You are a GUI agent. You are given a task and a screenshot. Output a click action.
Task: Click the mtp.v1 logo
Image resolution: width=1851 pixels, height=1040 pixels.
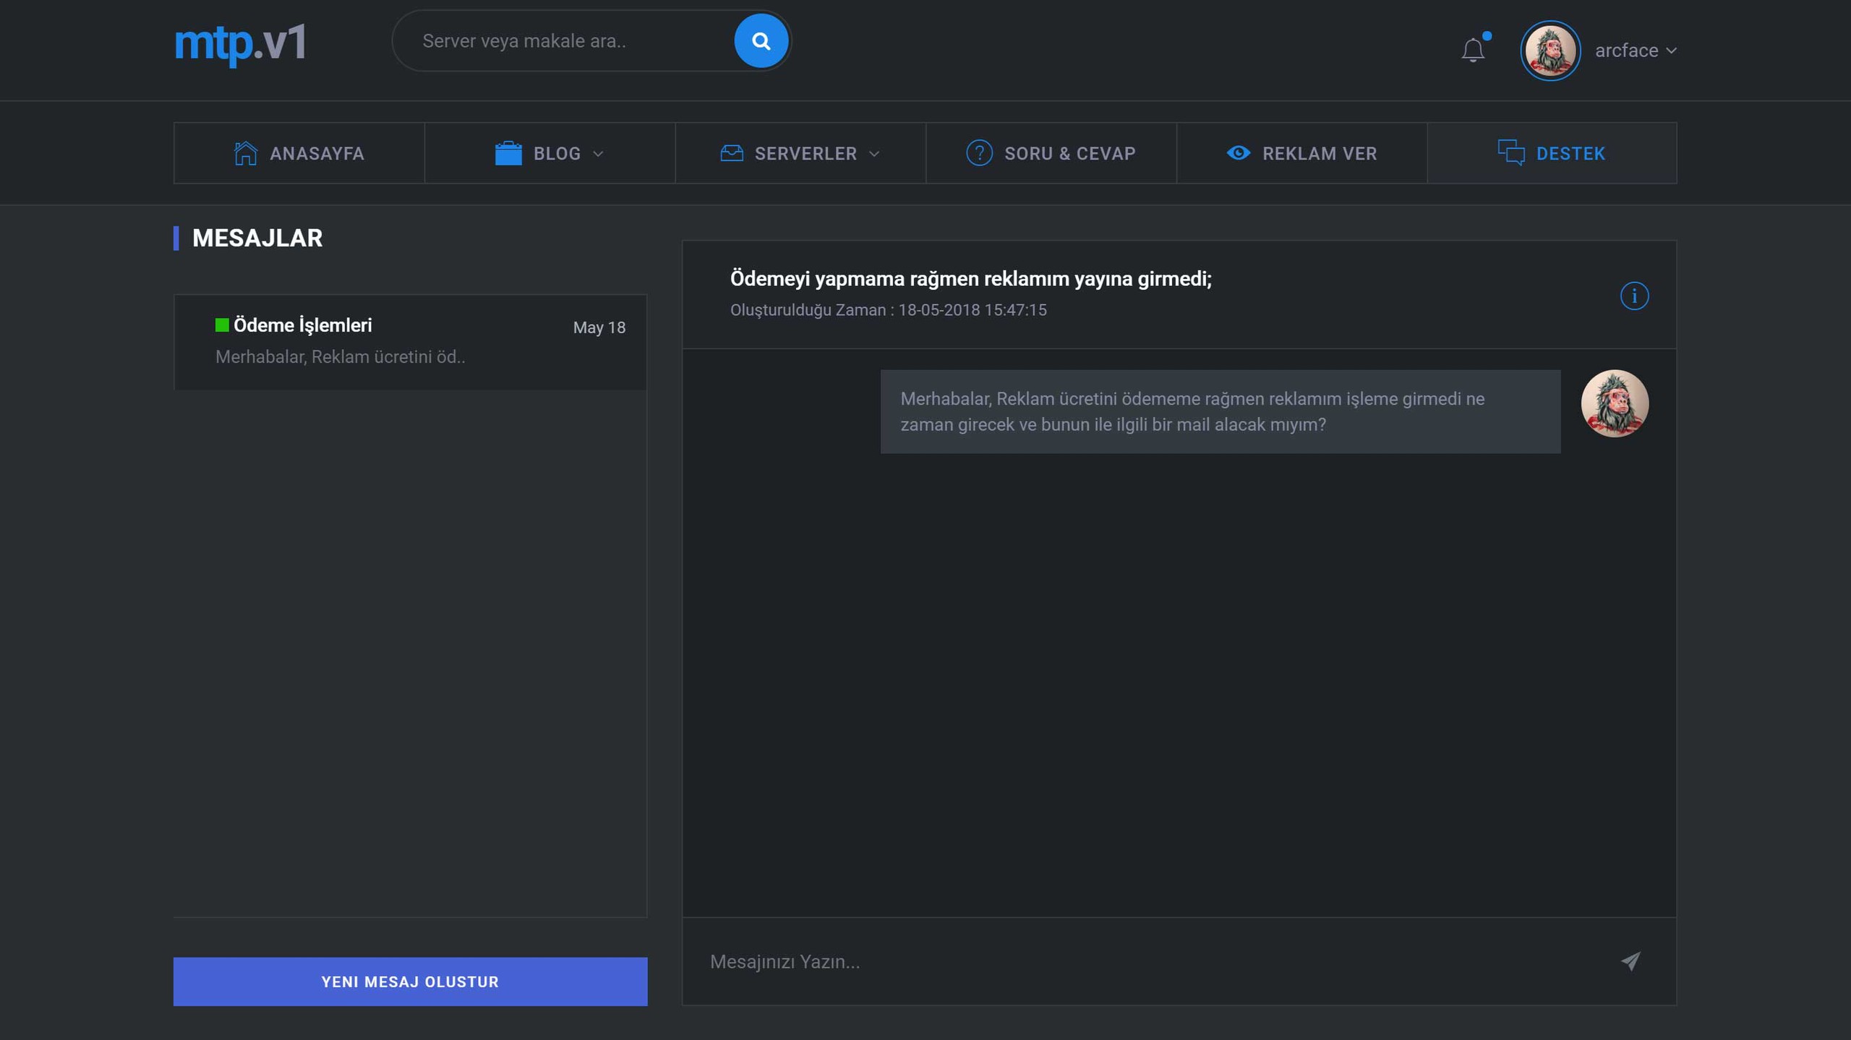click(x=240, y=44)
